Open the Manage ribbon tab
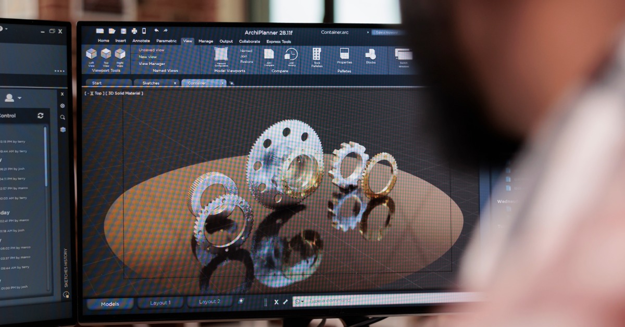 [206, 41]
